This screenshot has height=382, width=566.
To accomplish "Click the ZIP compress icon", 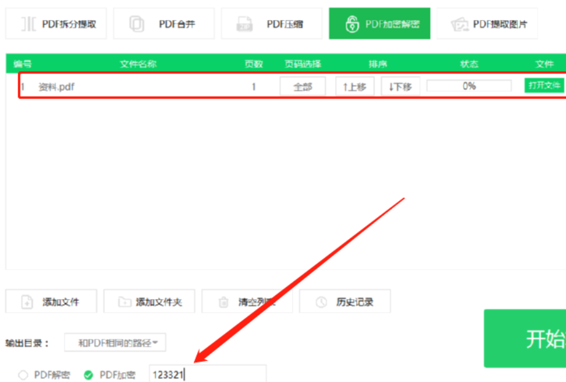I will coord(245,24).
